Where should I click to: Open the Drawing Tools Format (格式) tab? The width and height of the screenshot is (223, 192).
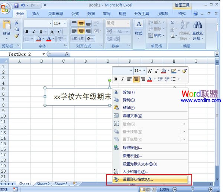click(182, 14)
